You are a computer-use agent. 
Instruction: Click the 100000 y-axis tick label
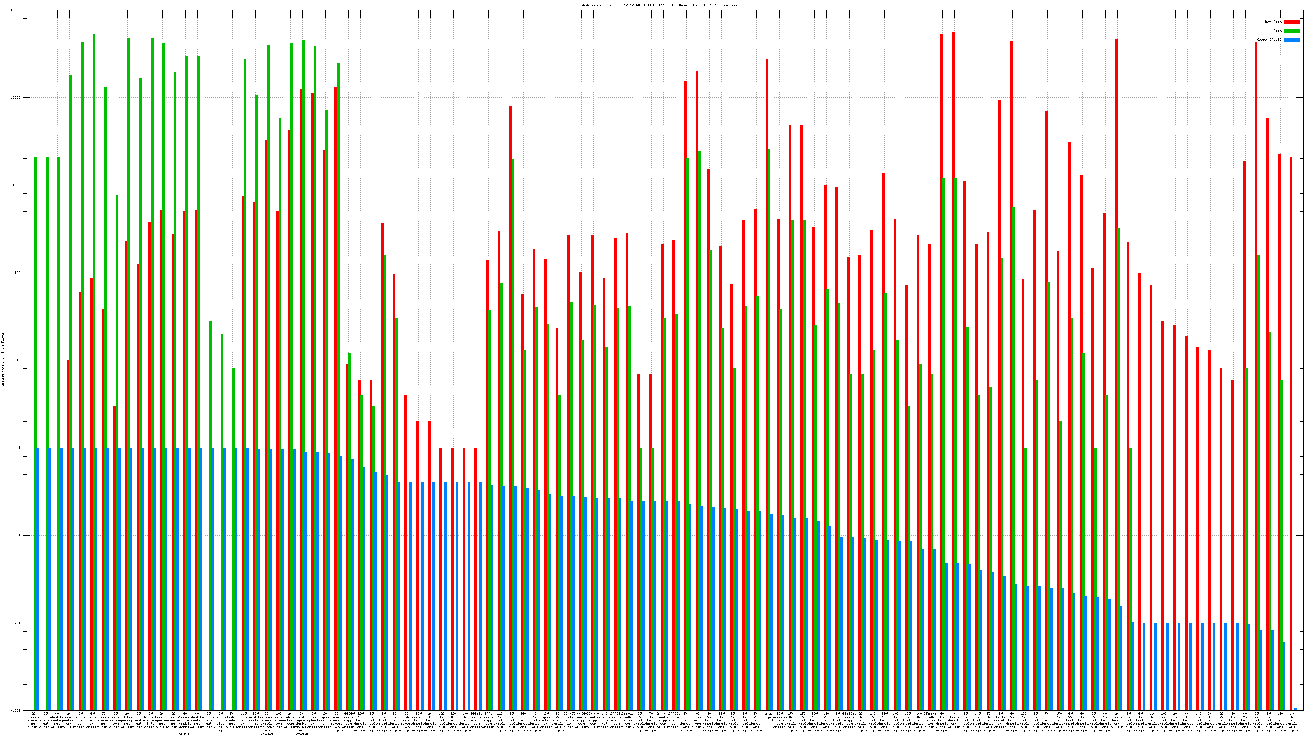coord(15,10)
